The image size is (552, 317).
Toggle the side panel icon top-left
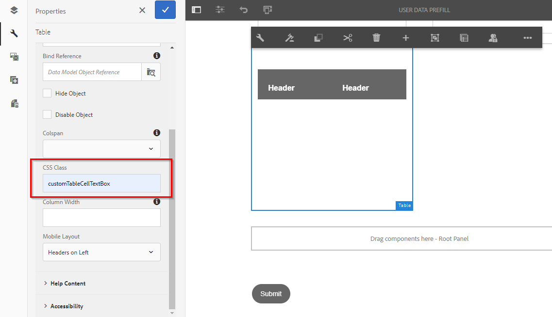point(196,10)
